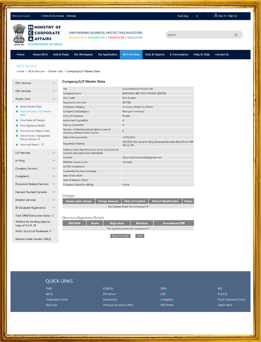Click the Sign In user icon
This screenshot has width=261, height=342.
click(216, 16)
